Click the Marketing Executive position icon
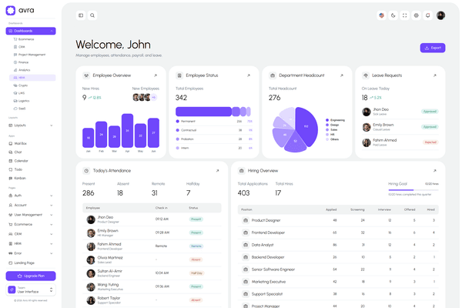The width and height of the screenshot is (462, 308). point(246,282)
